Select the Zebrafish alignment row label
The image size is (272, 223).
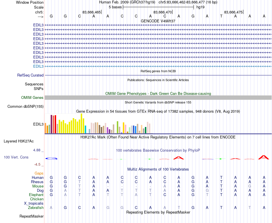pyautogui.click(x=36, y=208)
